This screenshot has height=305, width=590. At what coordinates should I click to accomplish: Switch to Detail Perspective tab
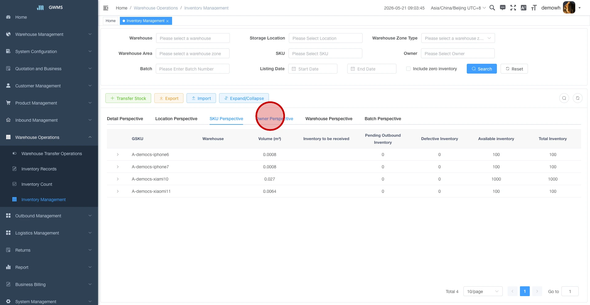125,119
